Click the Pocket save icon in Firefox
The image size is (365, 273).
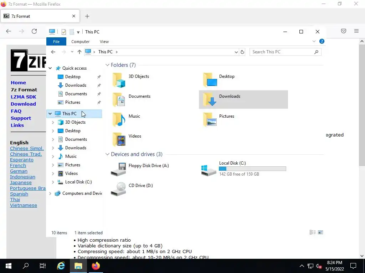pyautogui.click(x=344, y=31)
